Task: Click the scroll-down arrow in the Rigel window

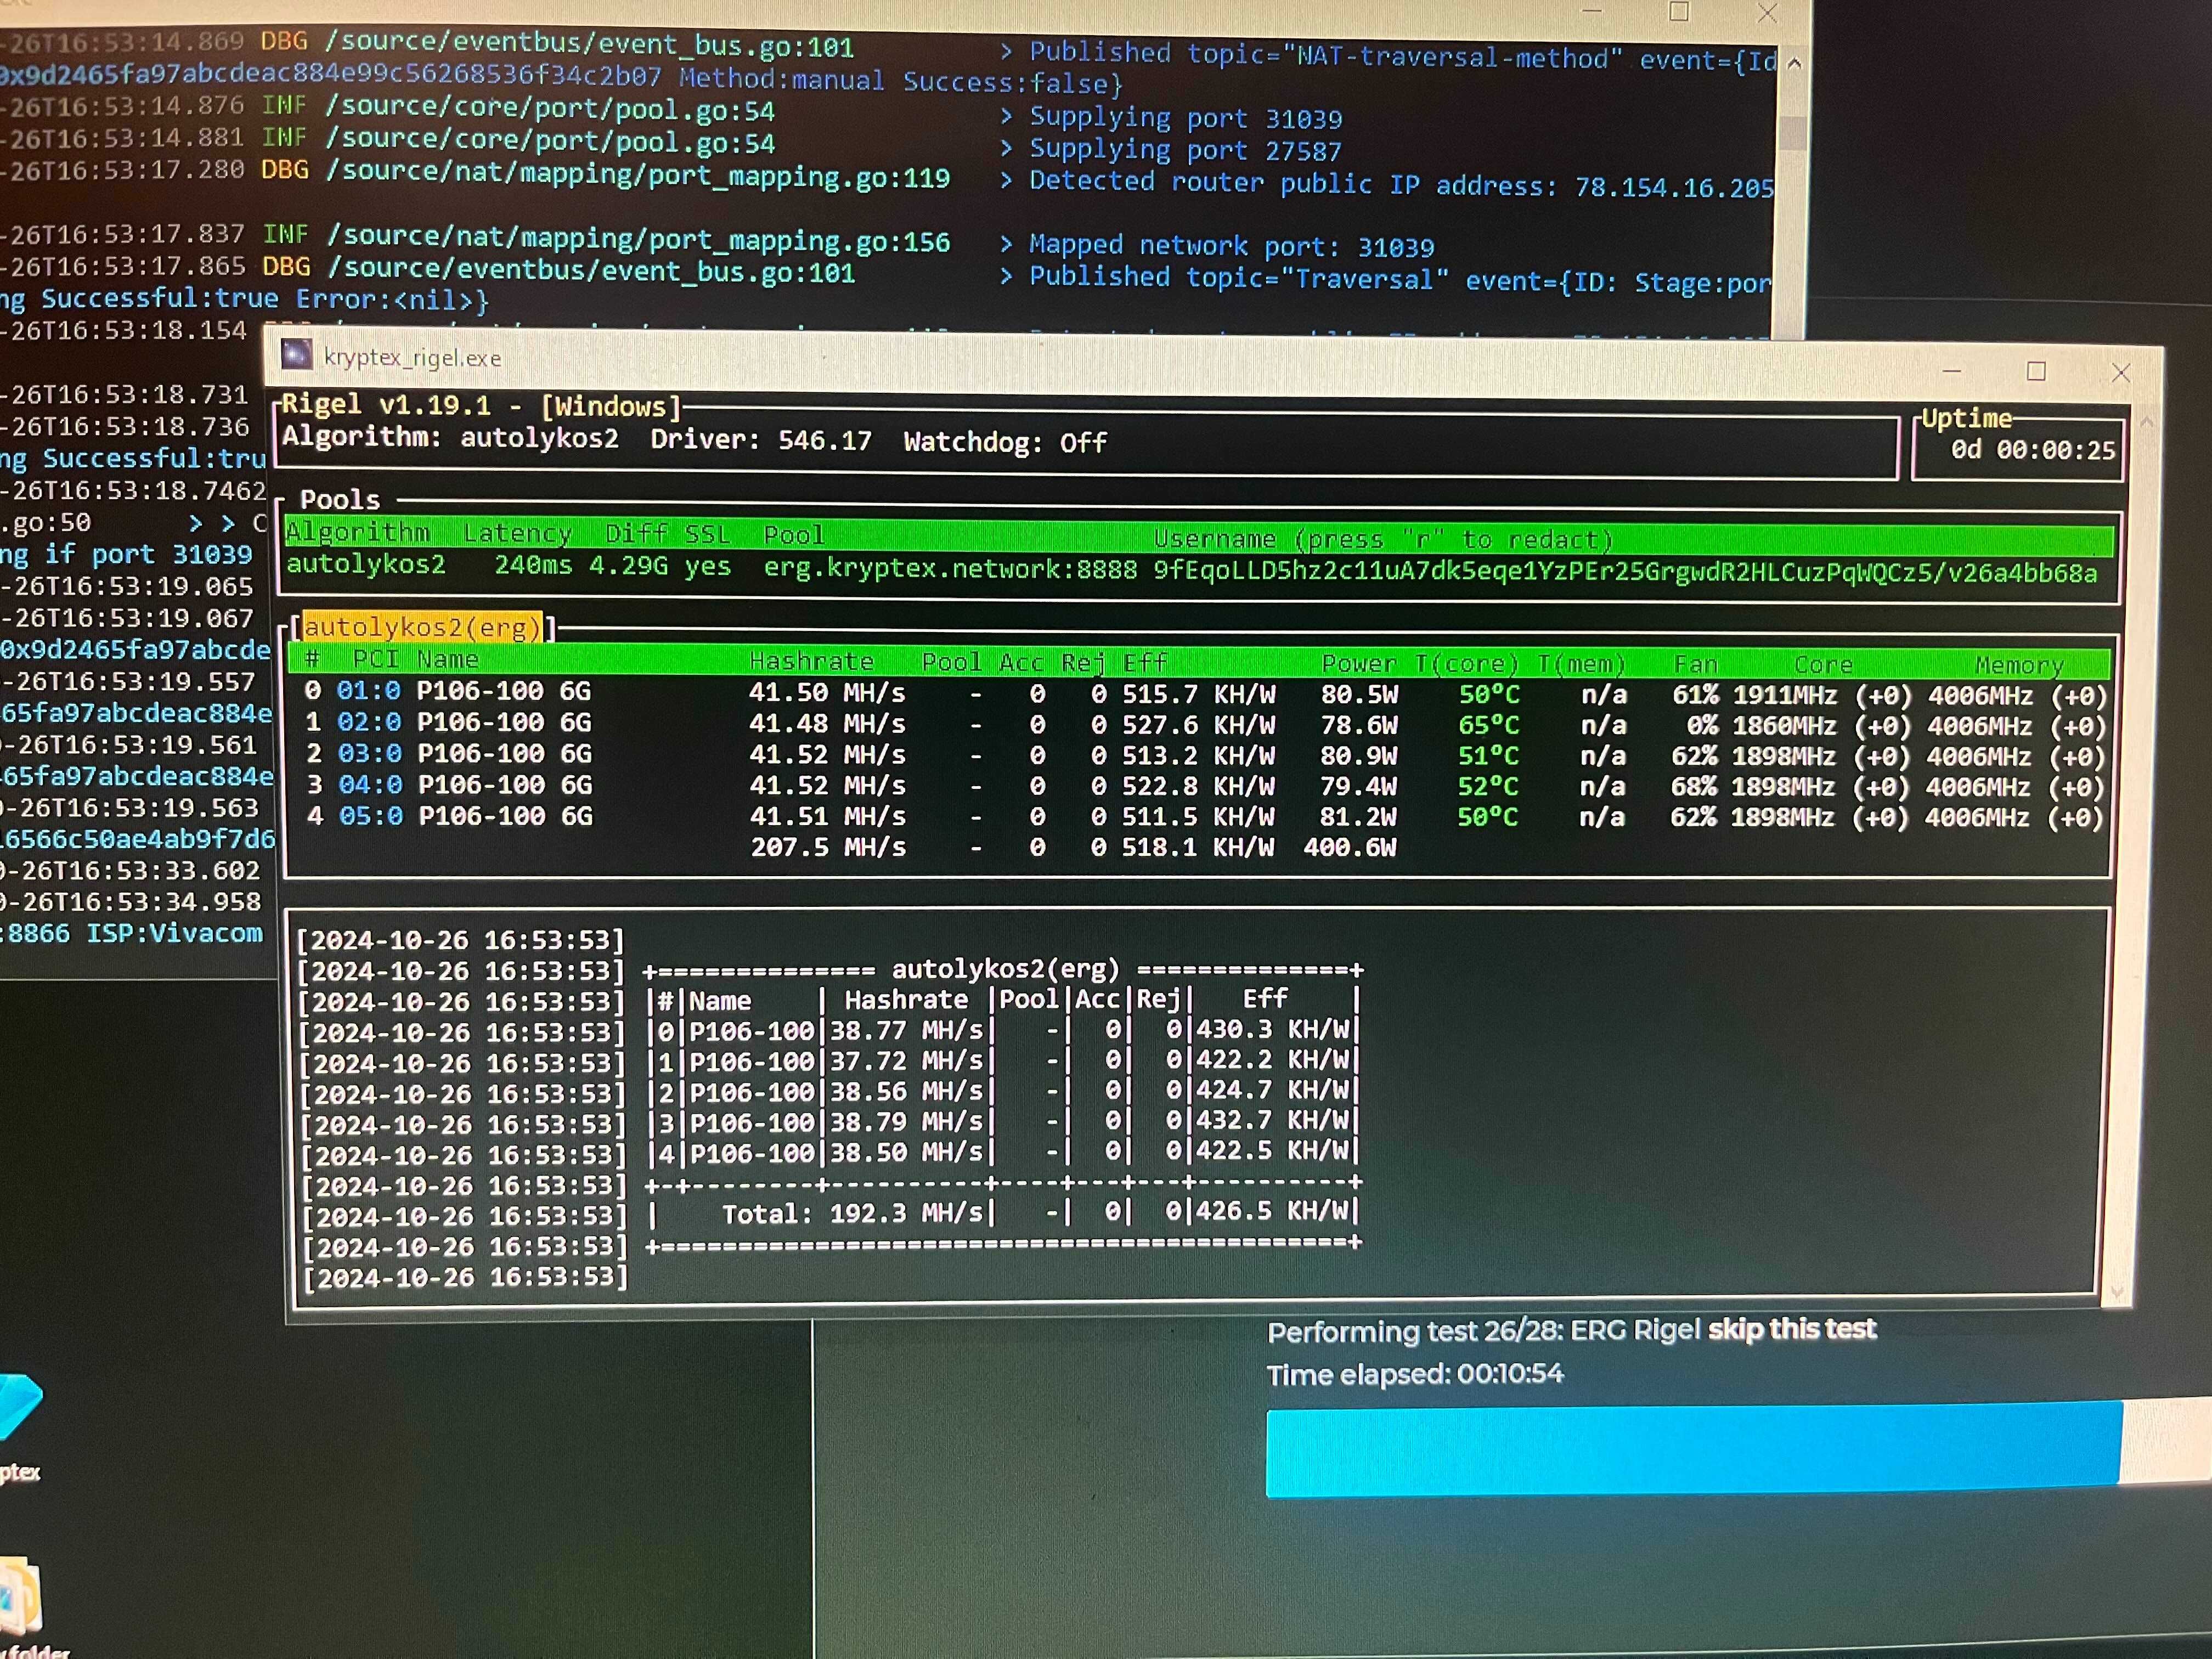Action: [2116, 1292]
